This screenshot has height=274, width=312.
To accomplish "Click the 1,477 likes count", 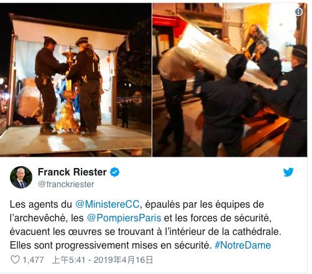I will click(33, 260).
